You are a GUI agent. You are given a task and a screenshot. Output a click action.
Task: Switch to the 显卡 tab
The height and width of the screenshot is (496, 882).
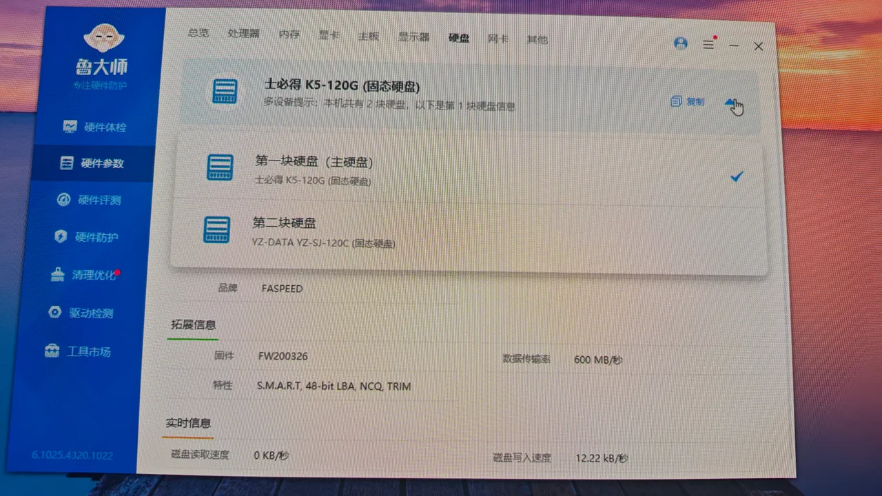coord(329,36)
